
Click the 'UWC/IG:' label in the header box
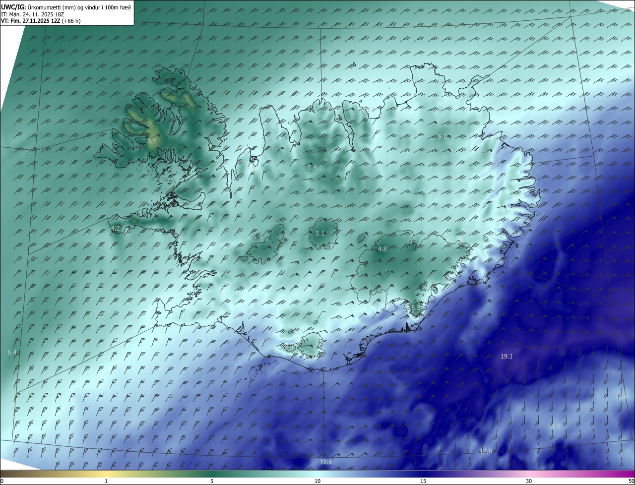pos(14,7)
